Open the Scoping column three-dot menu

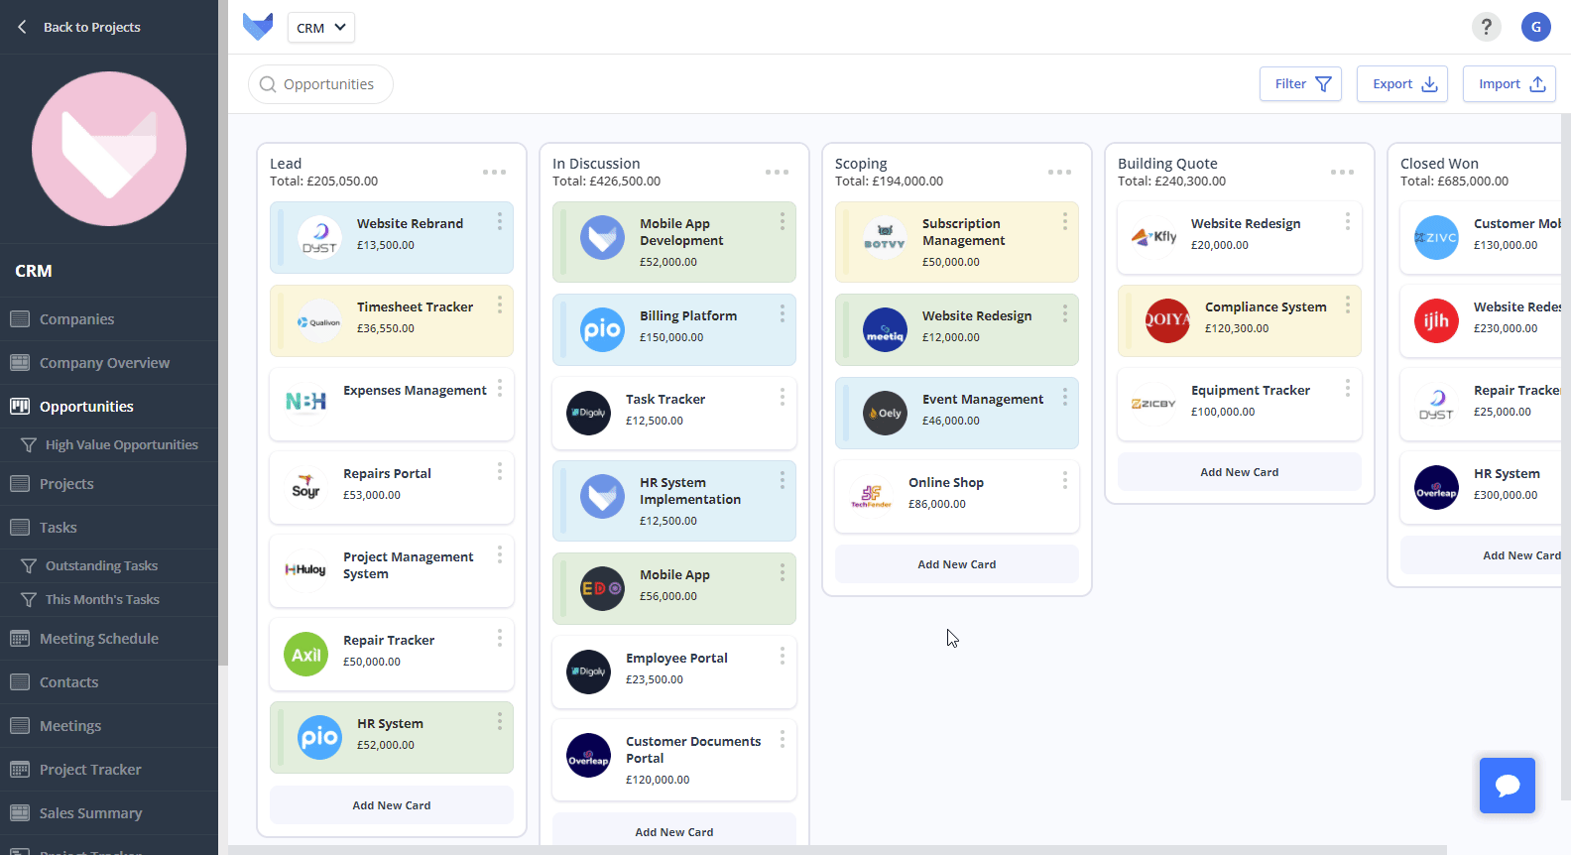[1059, 173]
